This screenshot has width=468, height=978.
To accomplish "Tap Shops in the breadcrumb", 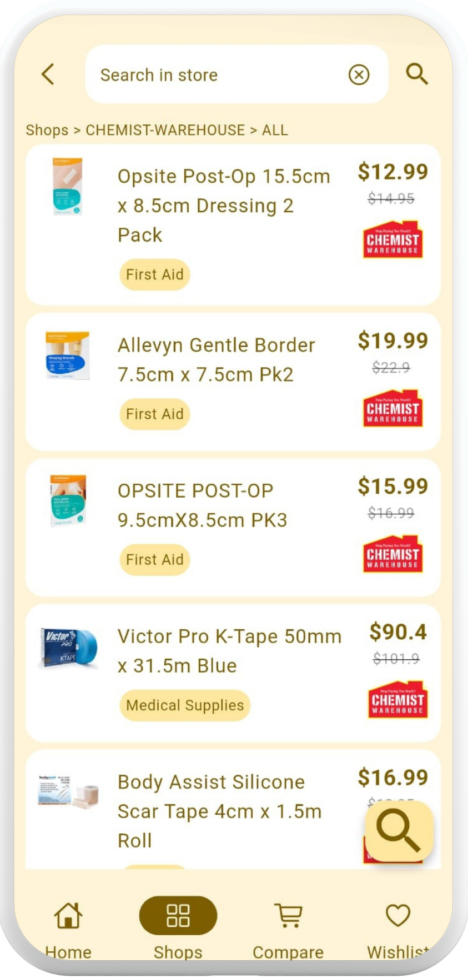I will pos(47,130).
